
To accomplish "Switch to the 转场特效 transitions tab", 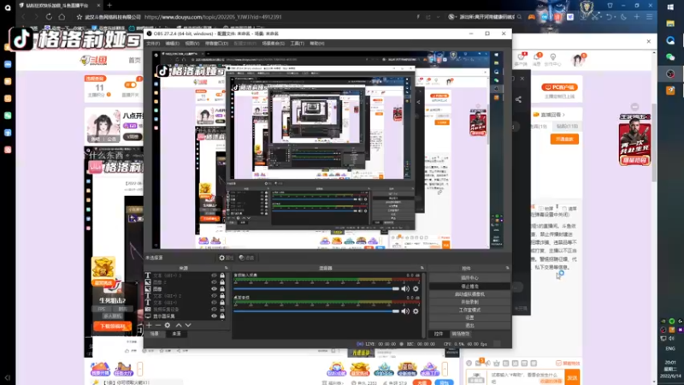I will pyautogui.click(x=461, y=334).
